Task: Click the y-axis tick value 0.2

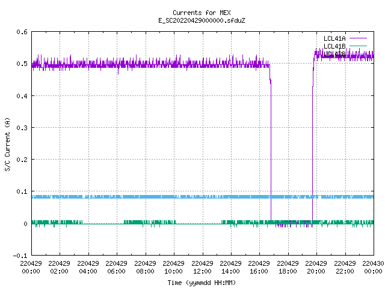Action: pyautogui.click(x=22, y=160)
